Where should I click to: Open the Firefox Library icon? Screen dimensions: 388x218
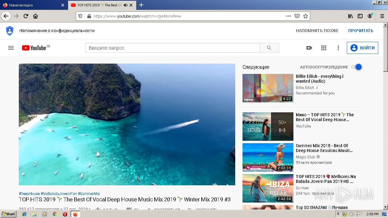tap(350, 16)
